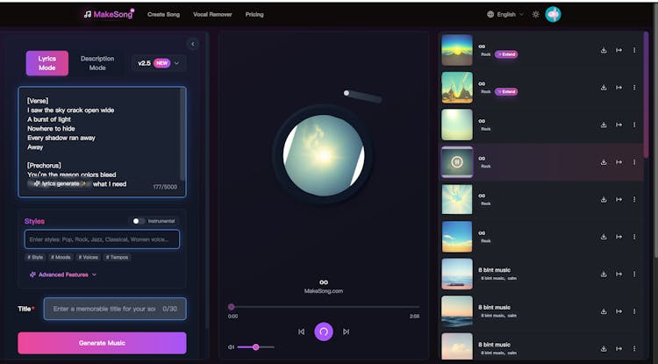Expand the Advanced Features section
The image size is (658, 364).
click(x=62, y=275)
